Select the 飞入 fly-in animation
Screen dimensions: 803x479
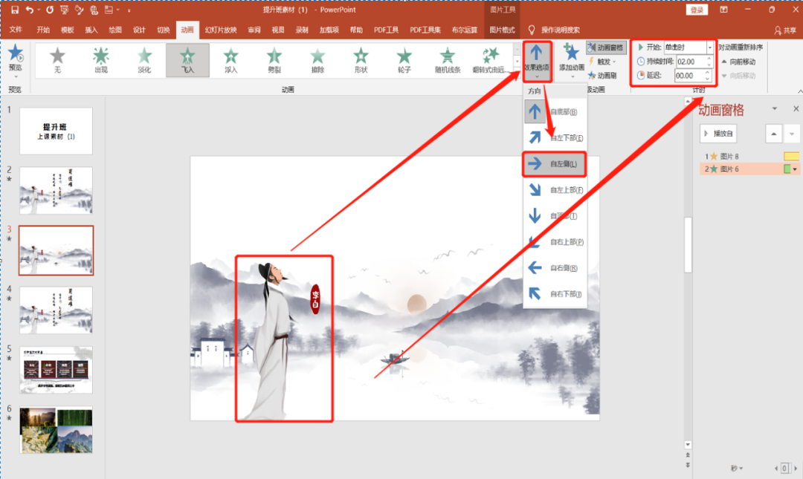pyautogui.click(x=187, y=60)
